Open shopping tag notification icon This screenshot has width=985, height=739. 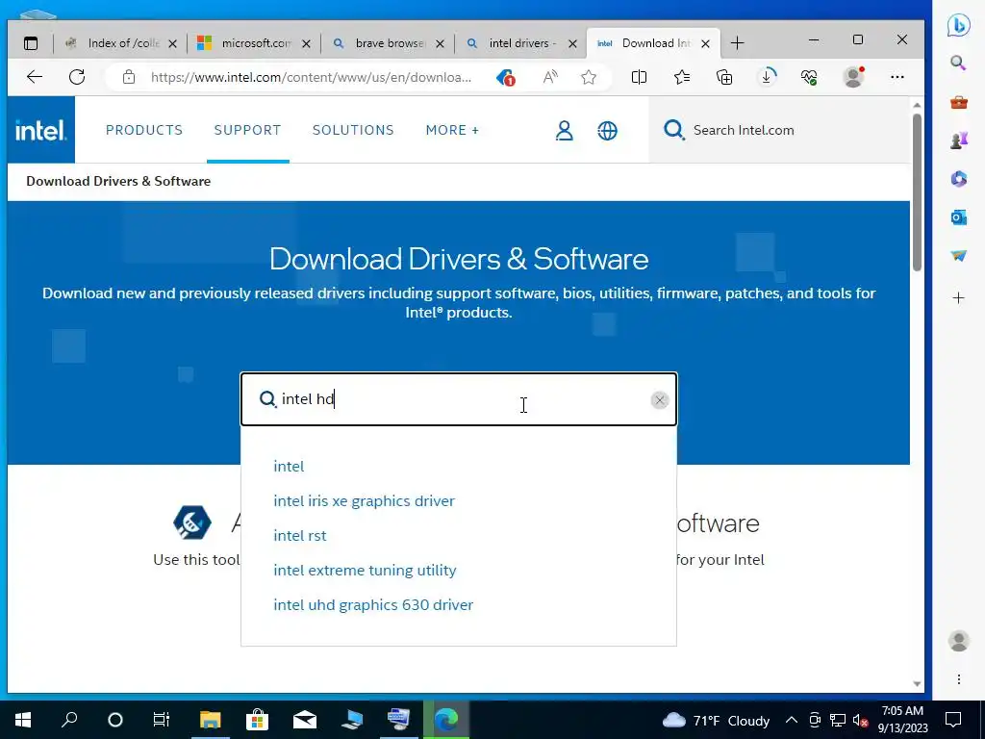point(506,77)
